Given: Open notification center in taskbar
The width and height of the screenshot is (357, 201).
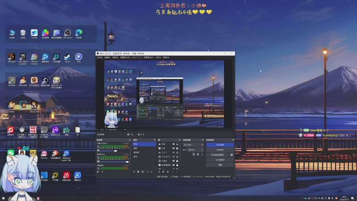Looking at the screenshot, I should click(x=353, y=198).
